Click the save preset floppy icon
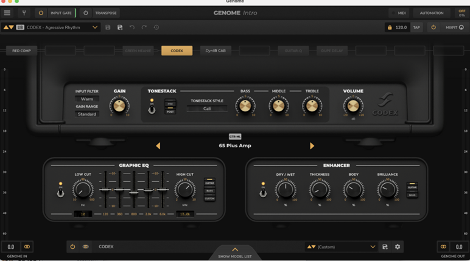This screenshot has height=261, width=470. tap(108, 27)
